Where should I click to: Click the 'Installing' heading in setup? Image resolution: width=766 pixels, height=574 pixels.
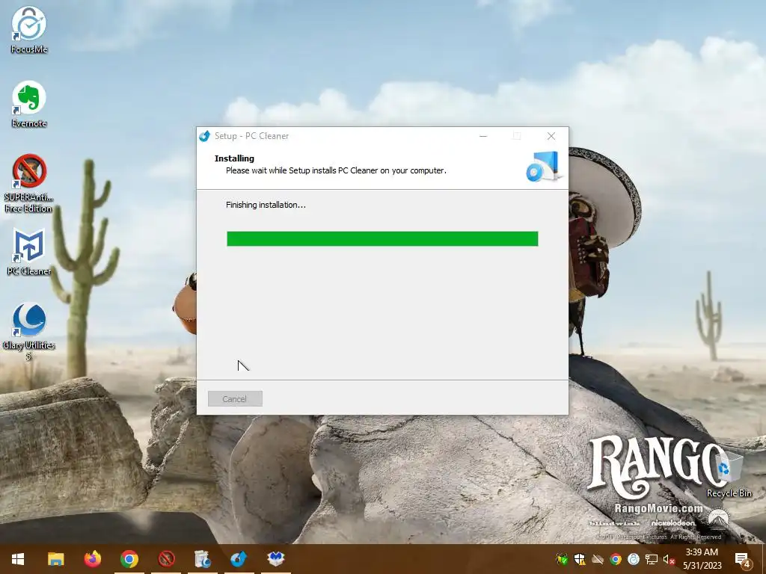tap(234, 158)
